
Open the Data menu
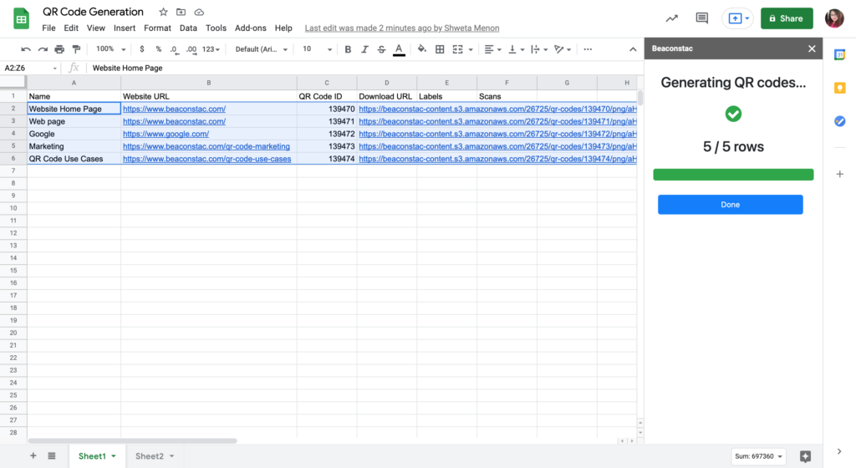pyautogui.click(x=188, y=28)
